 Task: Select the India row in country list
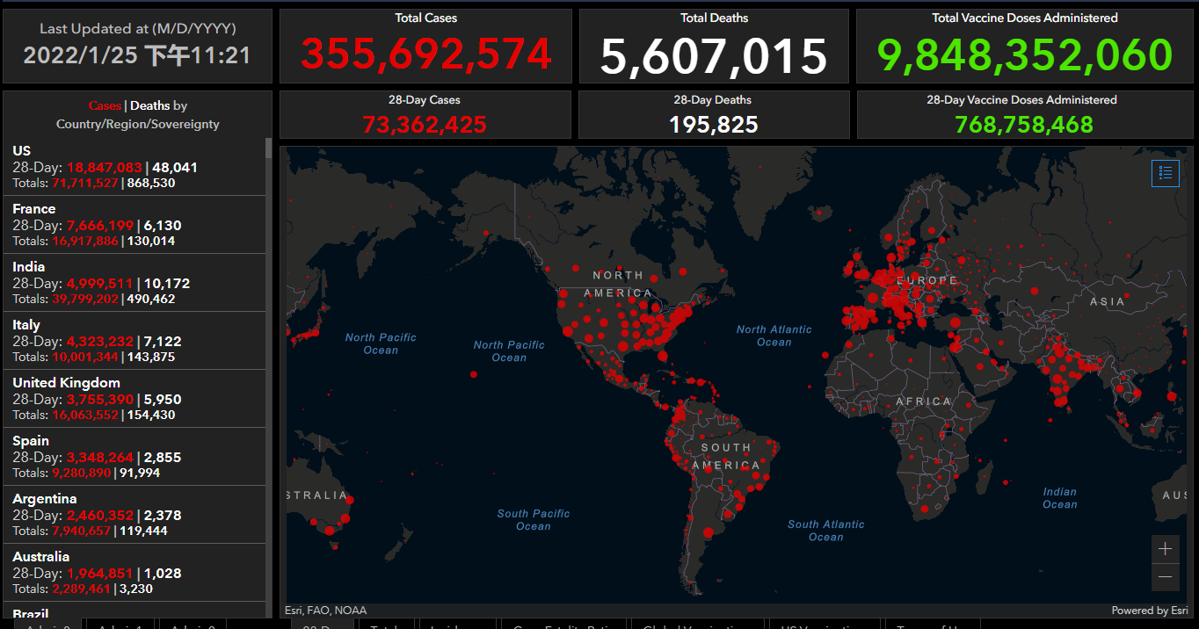(134, 283)
